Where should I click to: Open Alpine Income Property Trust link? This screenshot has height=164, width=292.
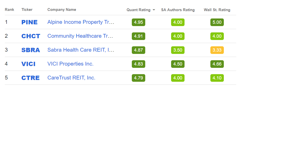[x=81, y=22]
